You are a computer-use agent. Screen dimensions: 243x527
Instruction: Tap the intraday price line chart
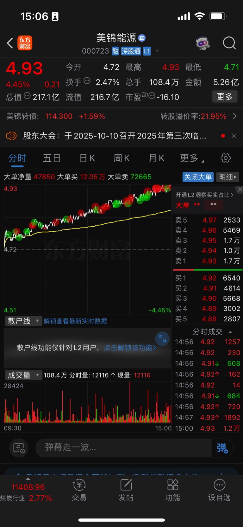click(87, 249)
